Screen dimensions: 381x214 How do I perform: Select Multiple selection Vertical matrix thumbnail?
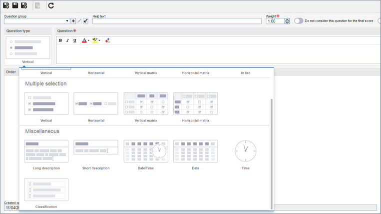[146, 103]
